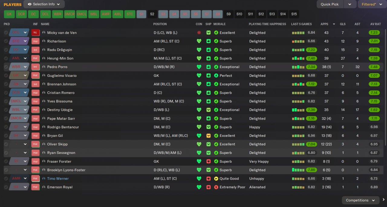Click Timo Werner's red sharpness icon
387x207 pixels.
[209, 179]
